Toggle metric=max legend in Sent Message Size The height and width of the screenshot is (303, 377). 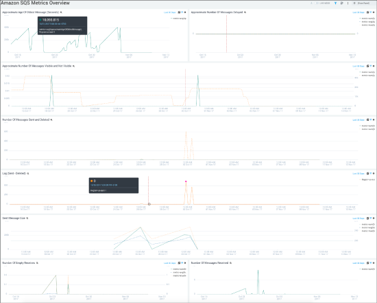pos(367,231)
